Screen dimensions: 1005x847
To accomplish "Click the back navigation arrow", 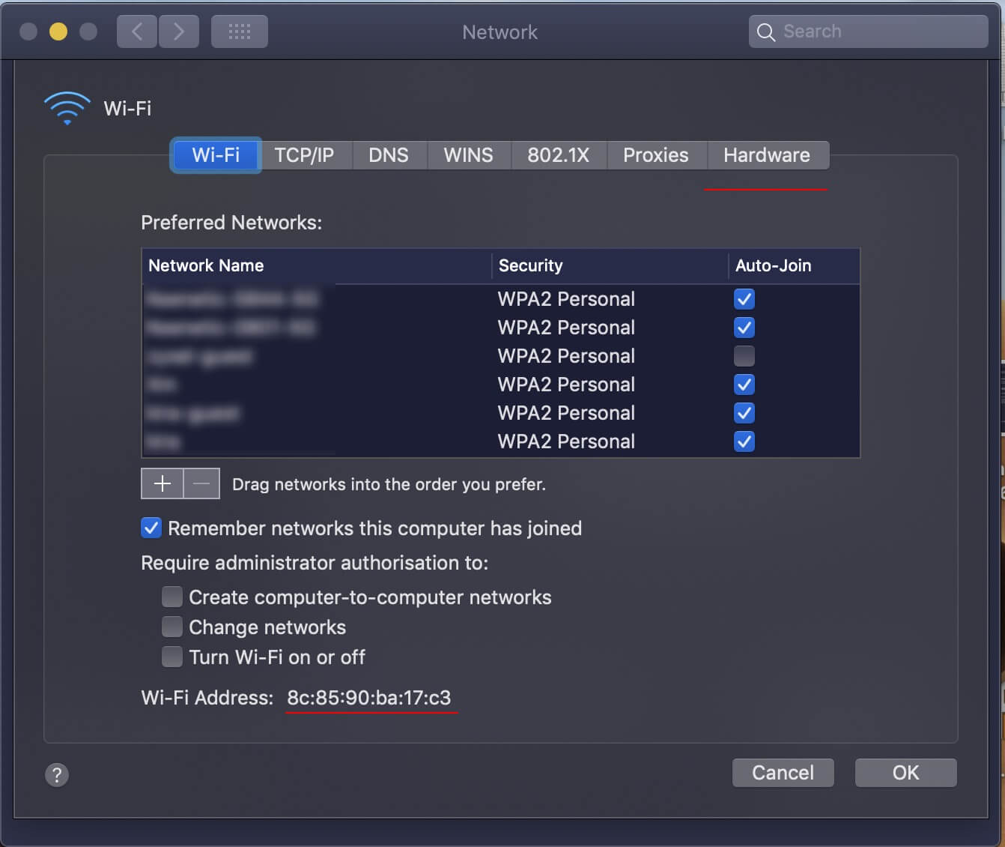I will point(136,31).
